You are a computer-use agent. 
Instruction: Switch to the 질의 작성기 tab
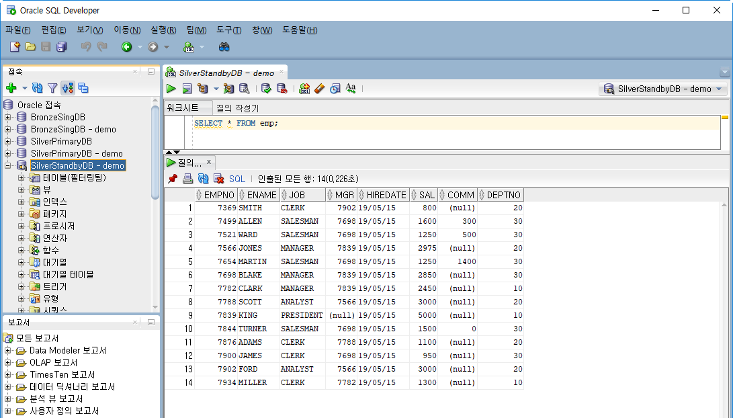coord(237,108)
